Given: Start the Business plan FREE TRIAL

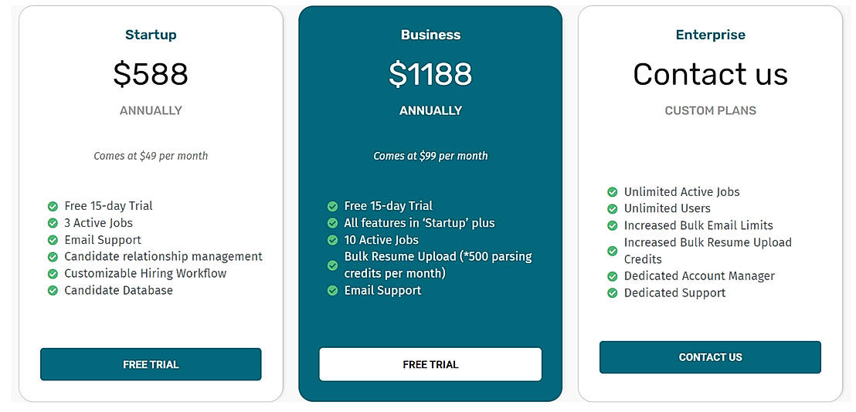Looking at the screenshot, I should 430,364.
